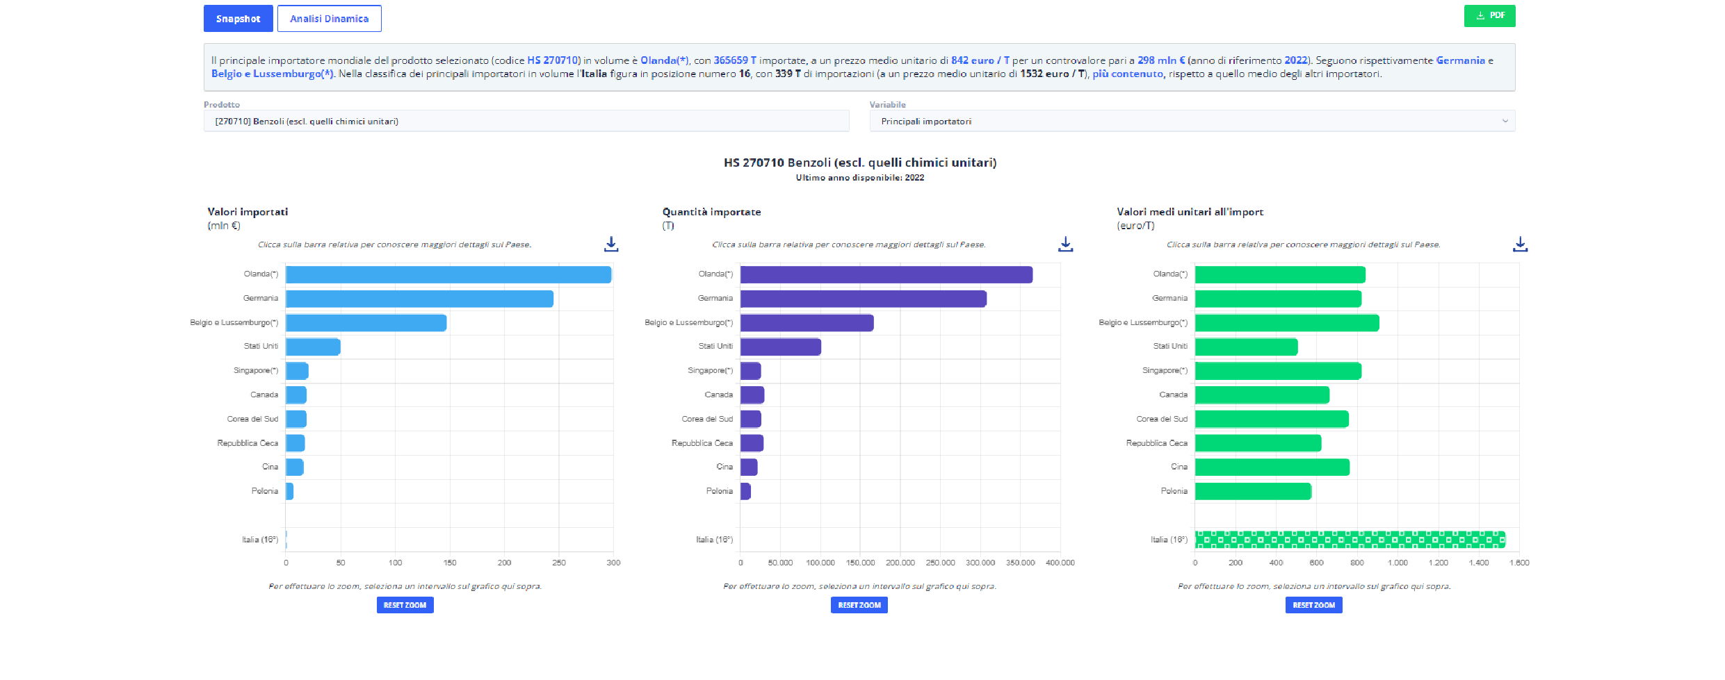Click the Prodotto input field
Image resolution: width=1725 pixels, height=680 pixels.
[x=526, y=121]
